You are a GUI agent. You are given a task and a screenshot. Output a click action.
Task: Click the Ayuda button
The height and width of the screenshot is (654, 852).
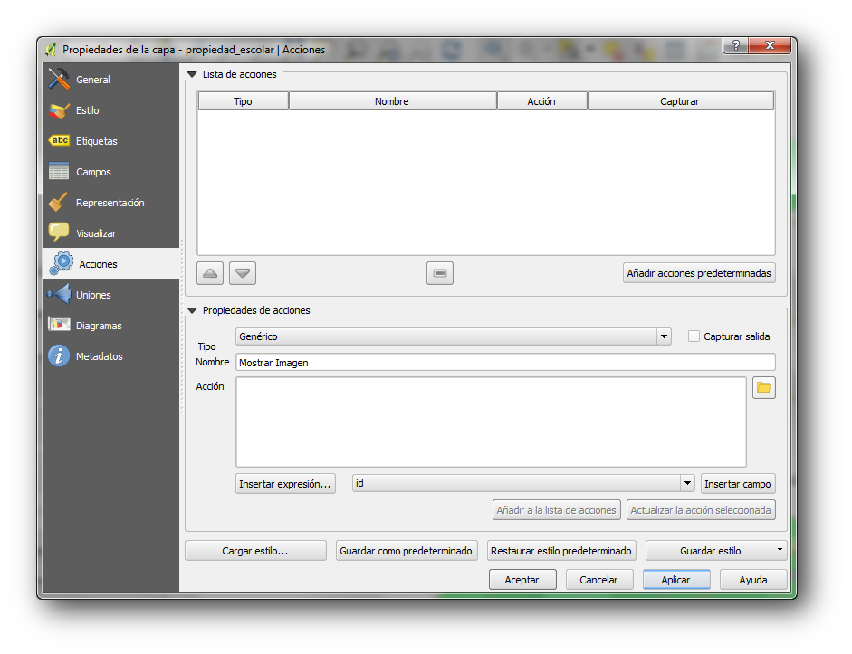753,580
